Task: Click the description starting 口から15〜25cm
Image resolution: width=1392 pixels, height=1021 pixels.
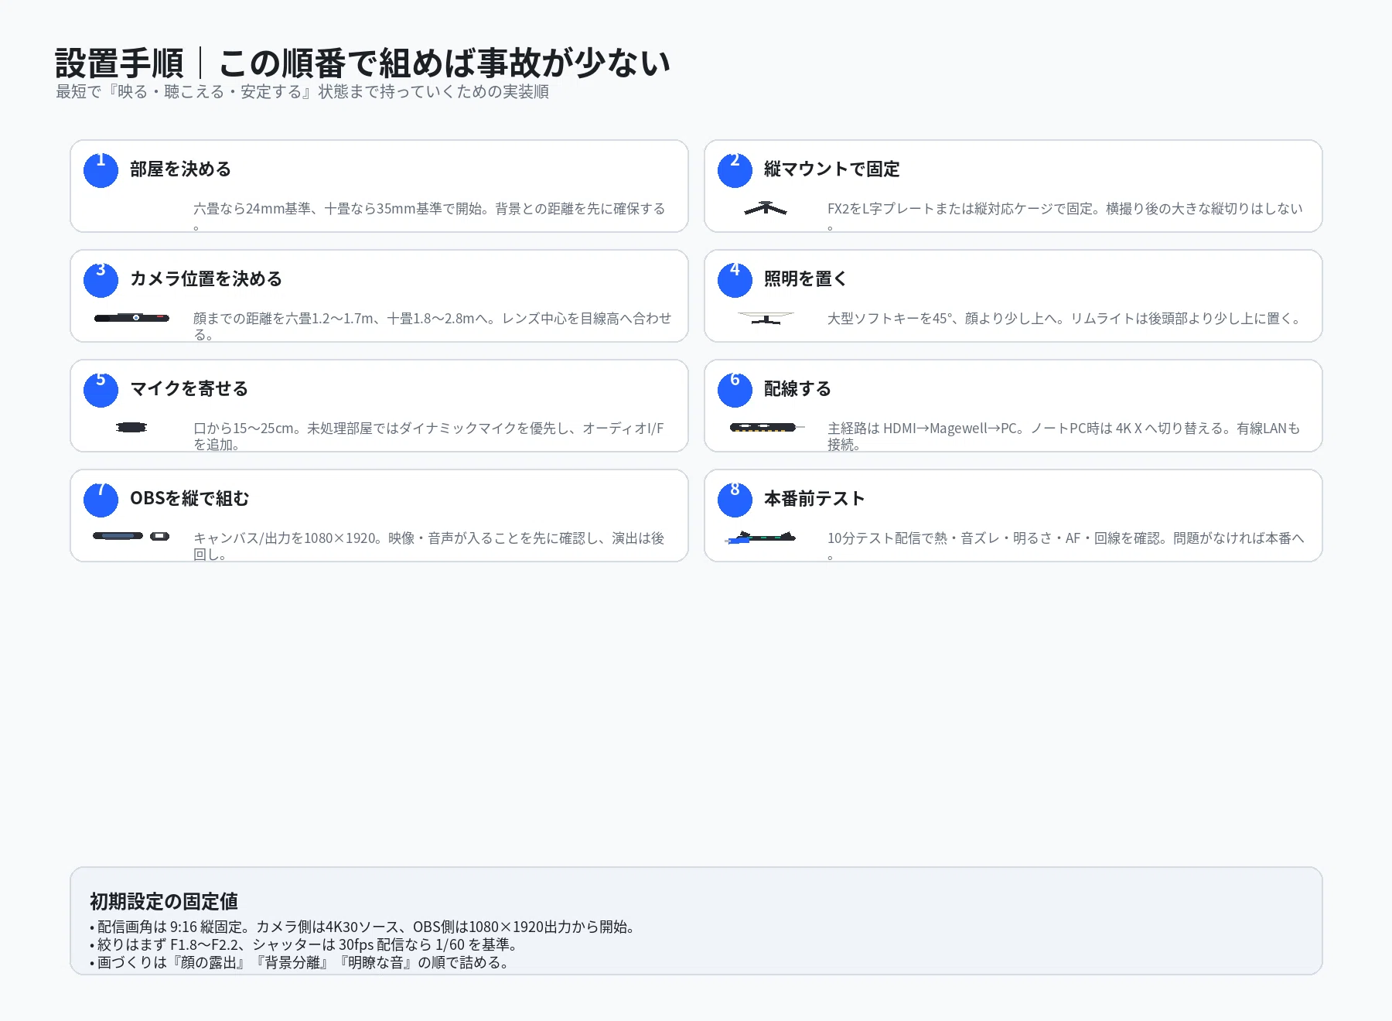Action: click(x=429, y=436)
